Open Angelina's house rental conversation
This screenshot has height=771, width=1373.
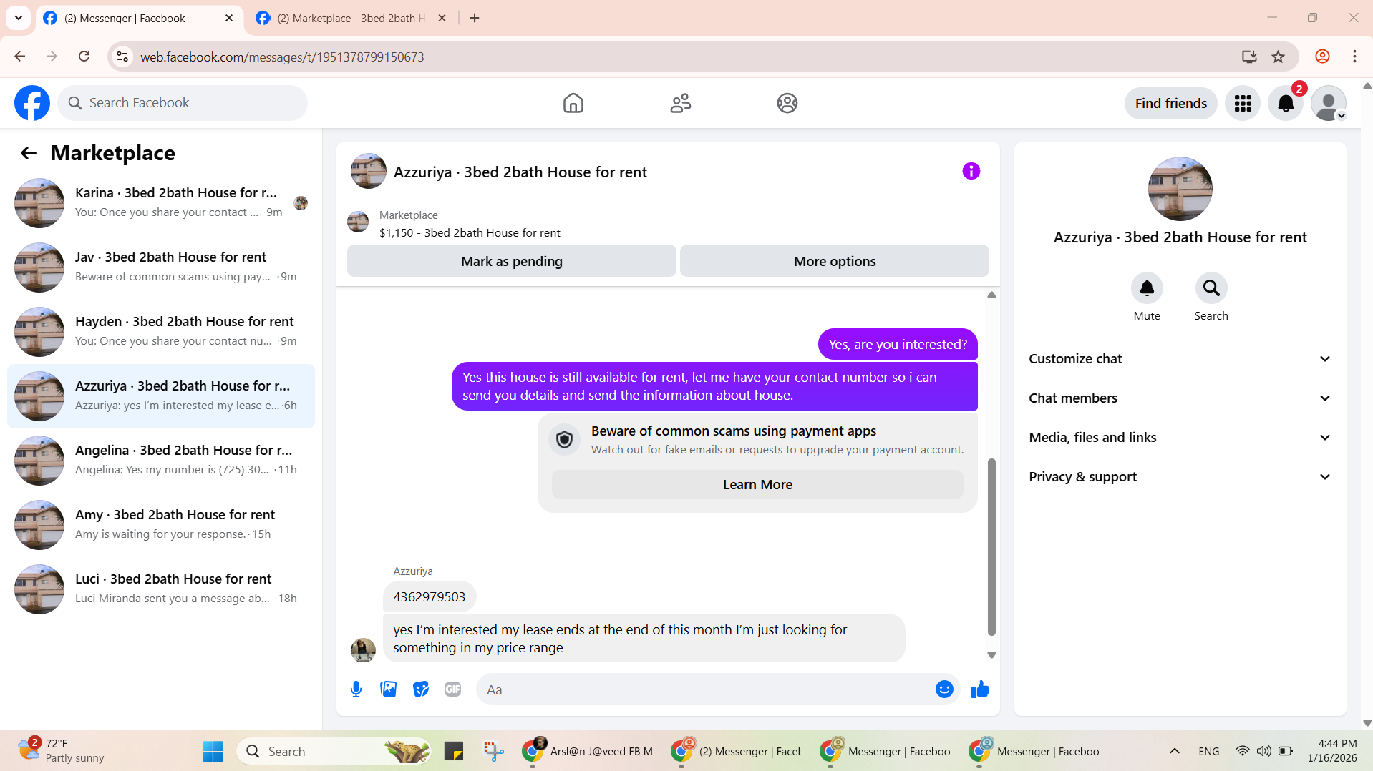pos(161,460)
